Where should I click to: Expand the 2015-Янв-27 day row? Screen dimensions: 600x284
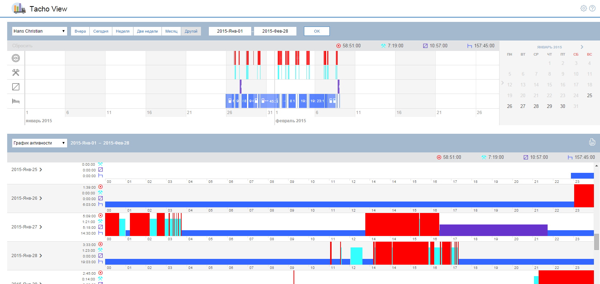(41, 227)
